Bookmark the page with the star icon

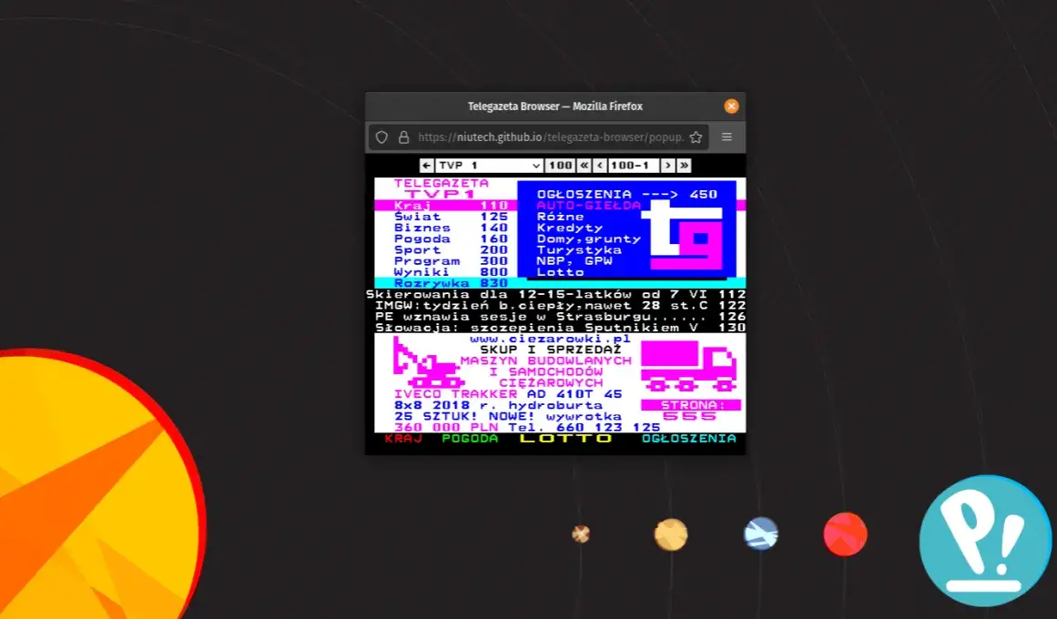coord(696,137)
